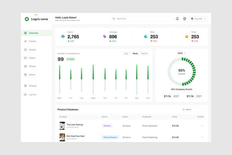Image resolution: width=232 pixels, height=155 pixels.
Task: Click the Product column header
Action: pyautogui.click(x=63, y=117)
